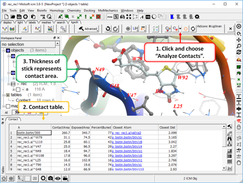Image resolution: width=243 pixels, height=183 pixels.
Task: Click the Analyze Contacts dropdown button
Action: [180, 29]
